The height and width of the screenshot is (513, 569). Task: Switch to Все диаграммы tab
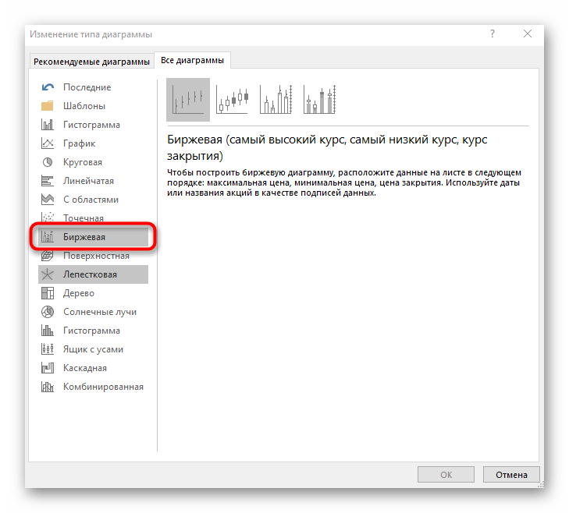click(192, 61)
